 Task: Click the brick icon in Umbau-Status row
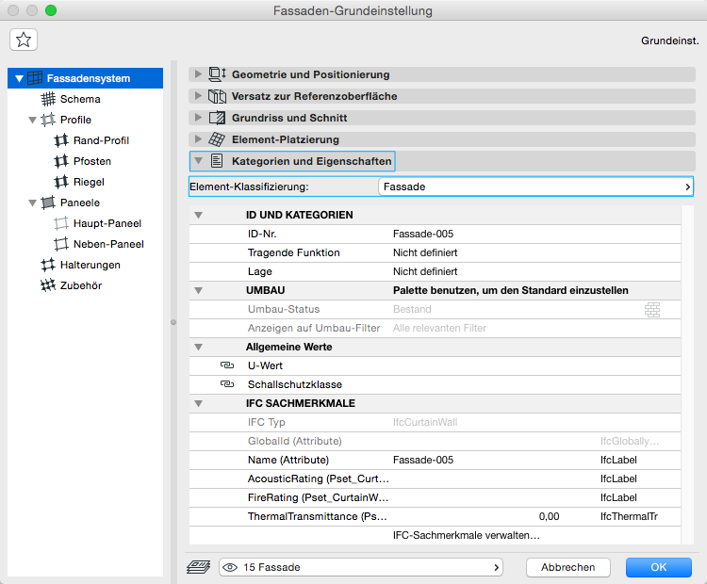(x=652, y=309)
